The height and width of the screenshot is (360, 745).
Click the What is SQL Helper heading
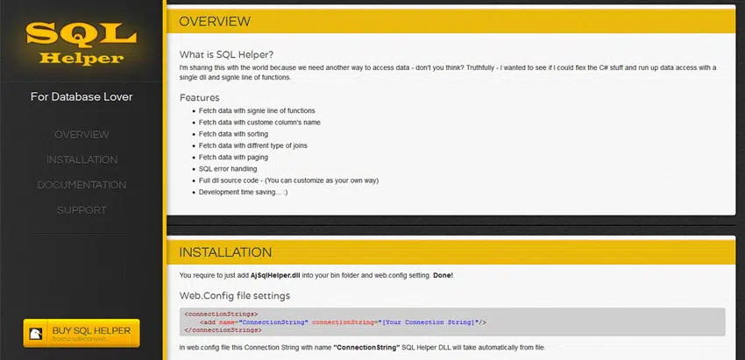226,54
